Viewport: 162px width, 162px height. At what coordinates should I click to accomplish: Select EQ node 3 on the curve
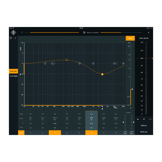pos(66,60)
